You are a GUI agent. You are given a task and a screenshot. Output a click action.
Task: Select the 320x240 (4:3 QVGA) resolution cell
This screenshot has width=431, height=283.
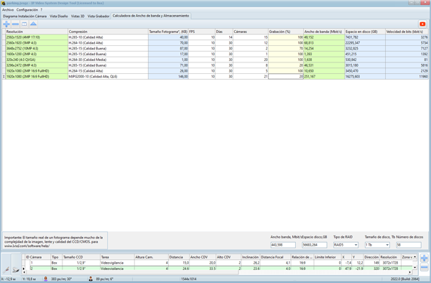point(37,60)
